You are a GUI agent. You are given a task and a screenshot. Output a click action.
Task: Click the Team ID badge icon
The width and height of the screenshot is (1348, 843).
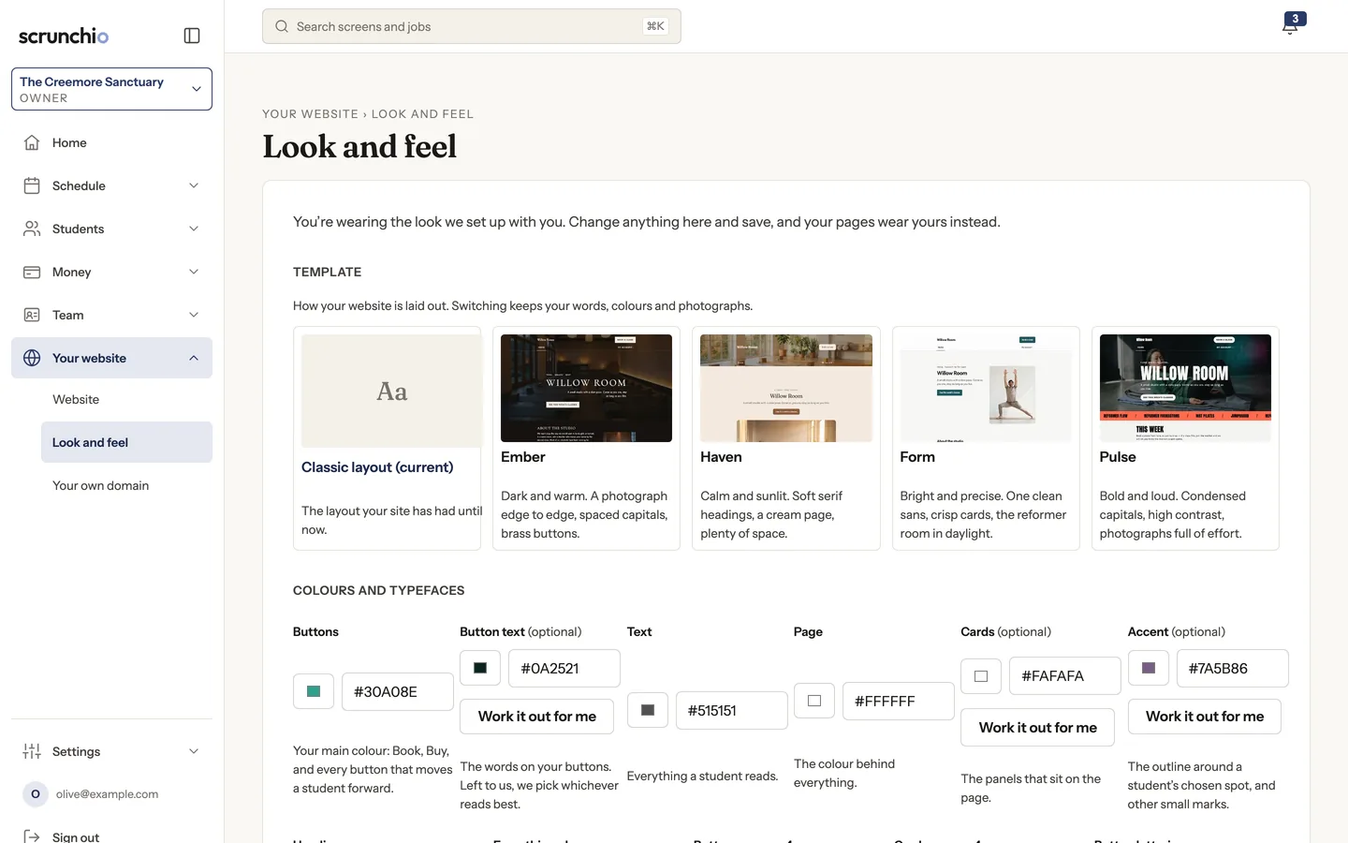32,315
